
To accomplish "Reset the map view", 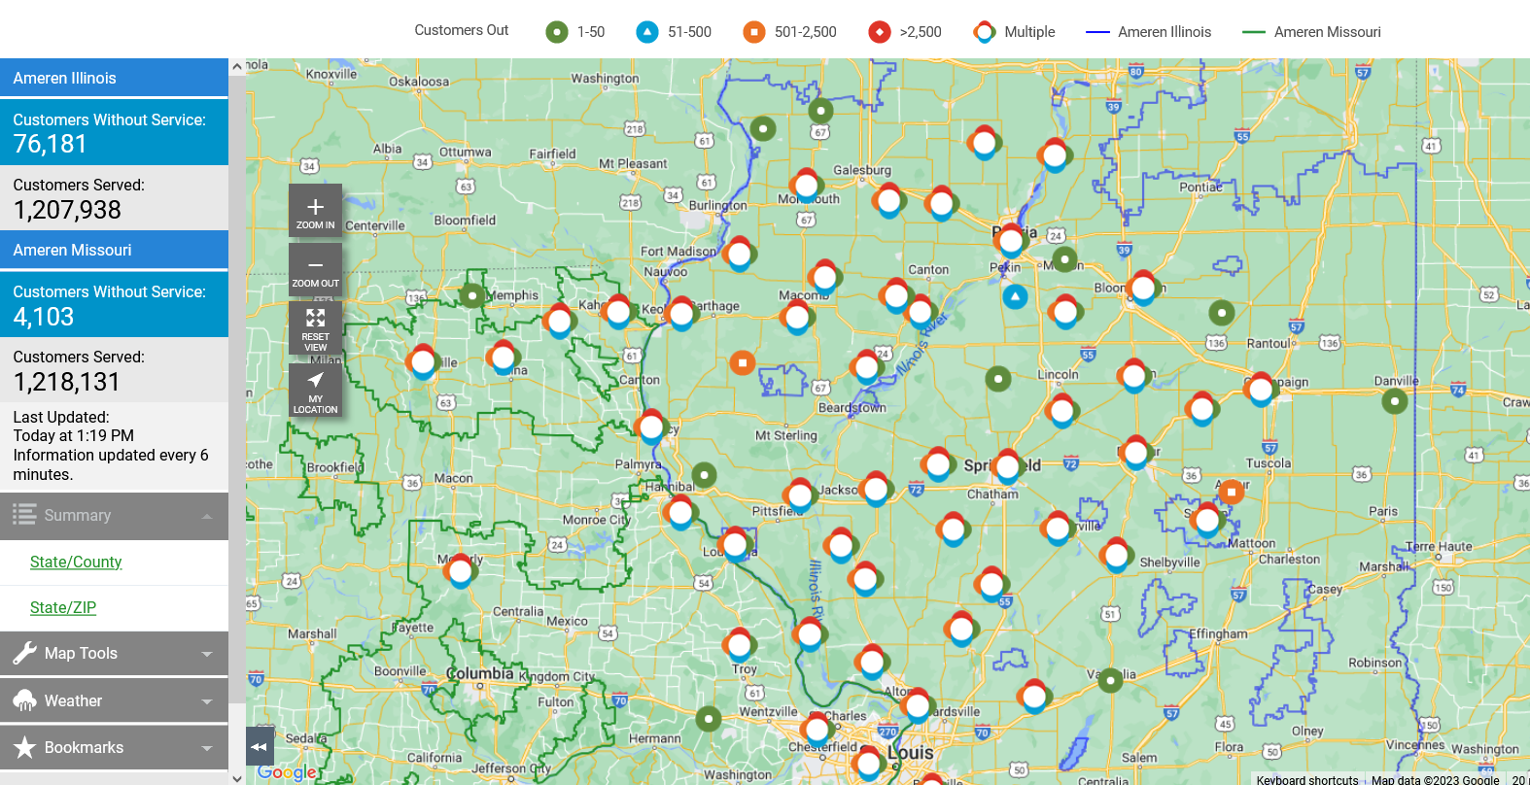I will coord(315,327).
